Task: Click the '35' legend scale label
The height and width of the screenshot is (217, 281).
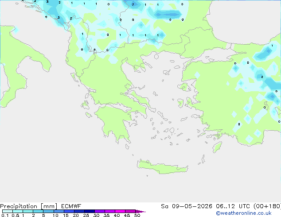Action: click(x=106, y=215)
